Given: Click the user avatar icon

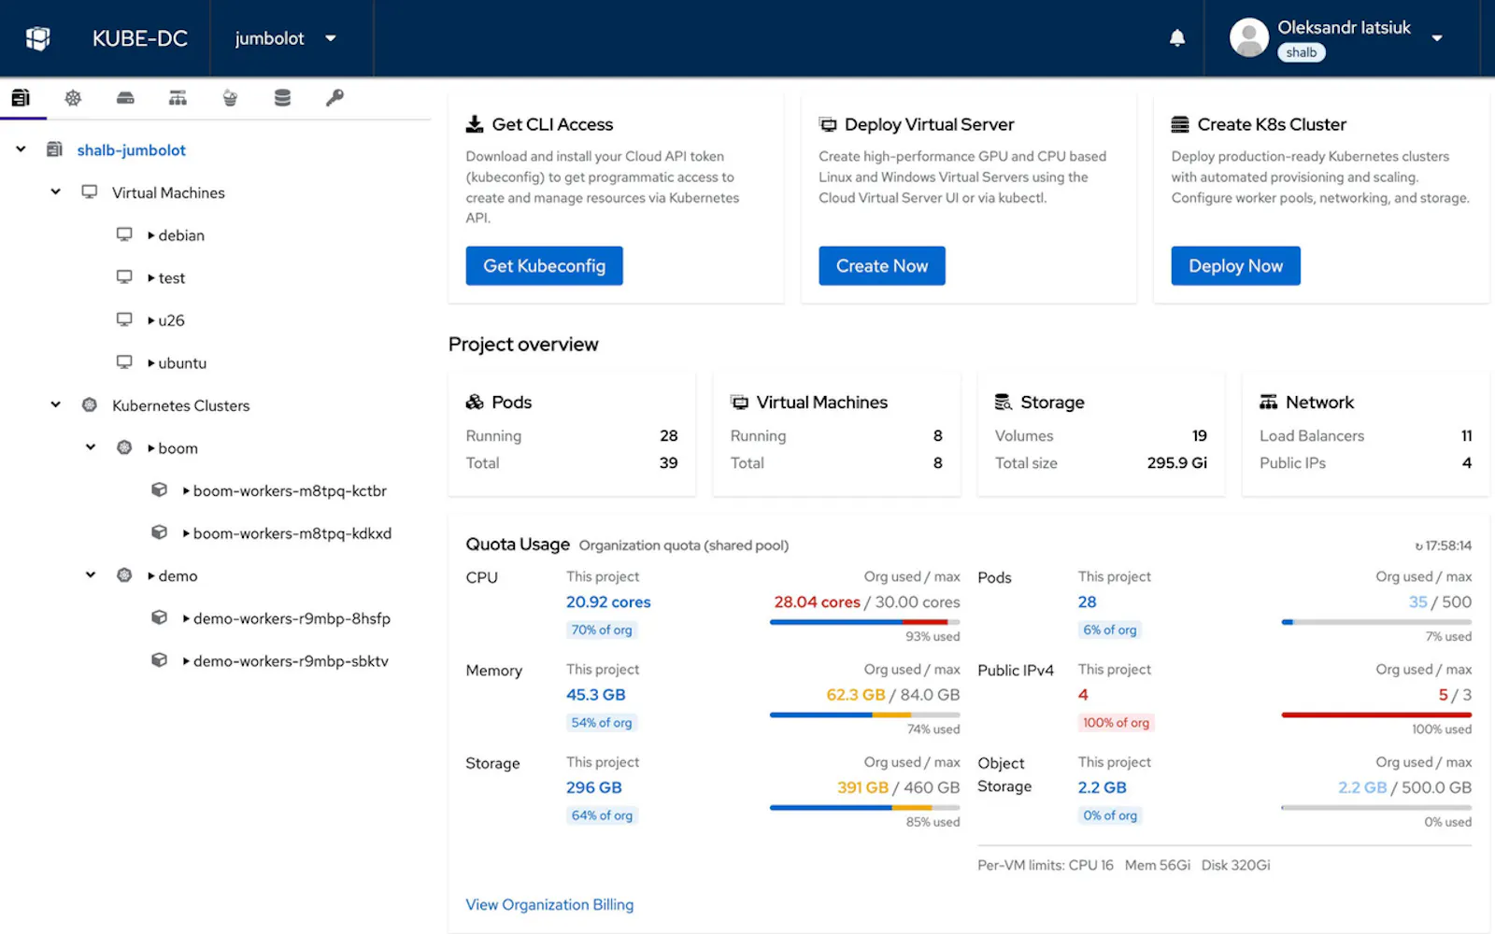Looking at the screenshot, I should click(x=1248, y=38).
